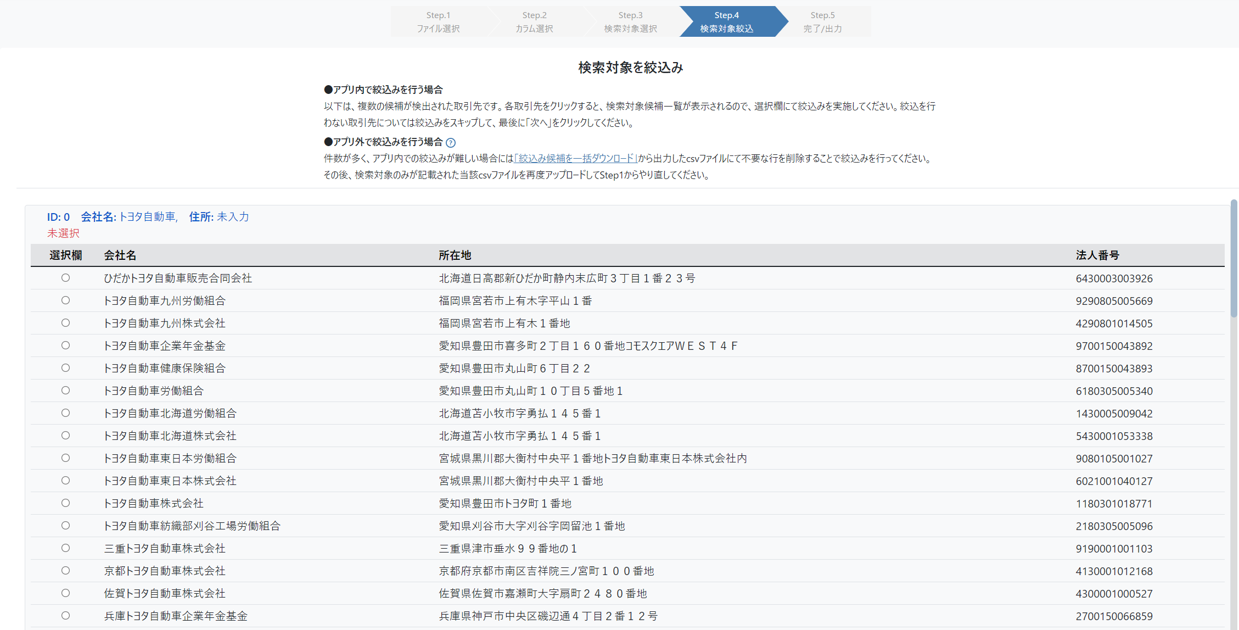Select the radio button for 三重トヨタ自動車株式会社
Image resolution: width=1239 pixels, height=630 pixels.
point(66,548)
